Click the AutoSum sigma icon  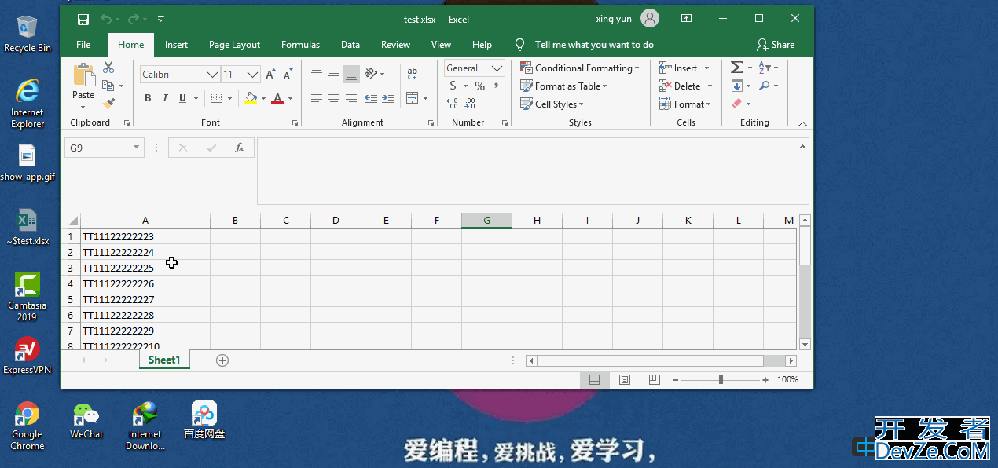[x=736, y=68]
